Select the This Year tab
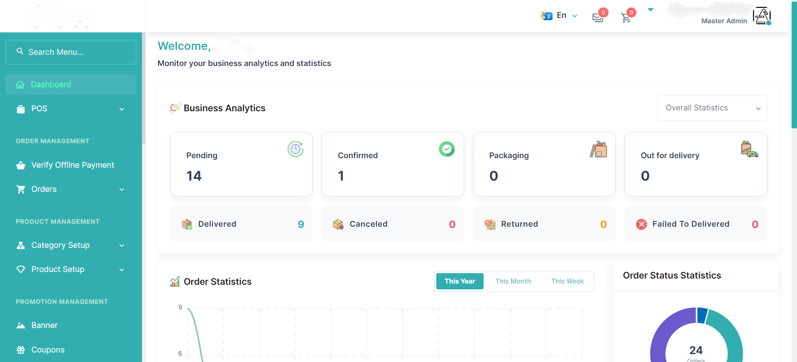 pyautogui.click(x=460, y=281)
